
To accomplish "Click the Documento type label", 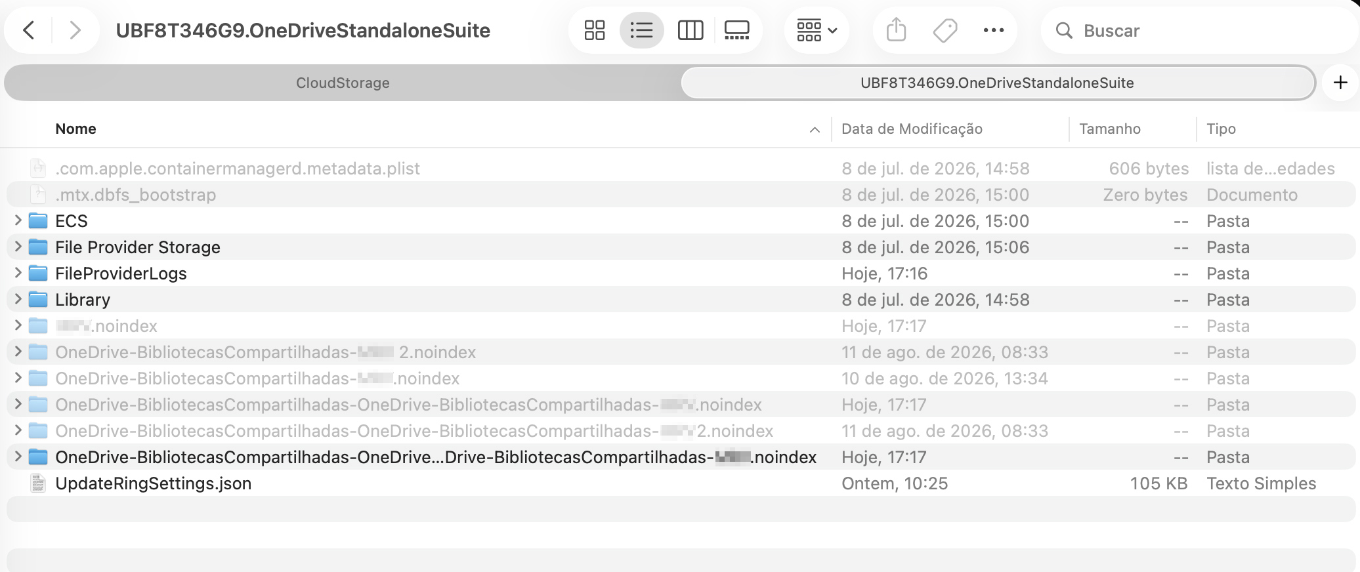I will (1252, 195).
